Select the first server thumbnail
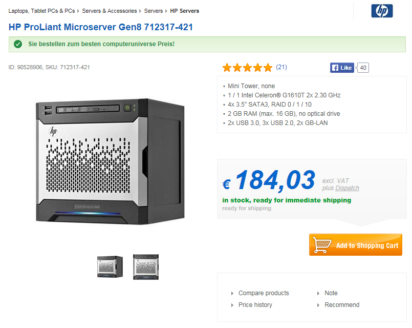The image size is (412, 328). pos(110,266)
